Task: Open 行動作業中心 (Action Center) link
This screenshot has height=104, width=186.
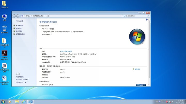Action: [20, 77]
